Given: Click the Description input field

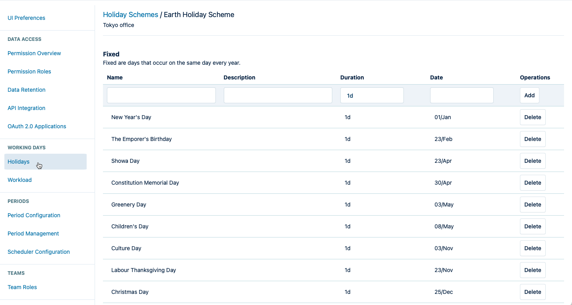Looking at the screenshot, I should point(277,95).
